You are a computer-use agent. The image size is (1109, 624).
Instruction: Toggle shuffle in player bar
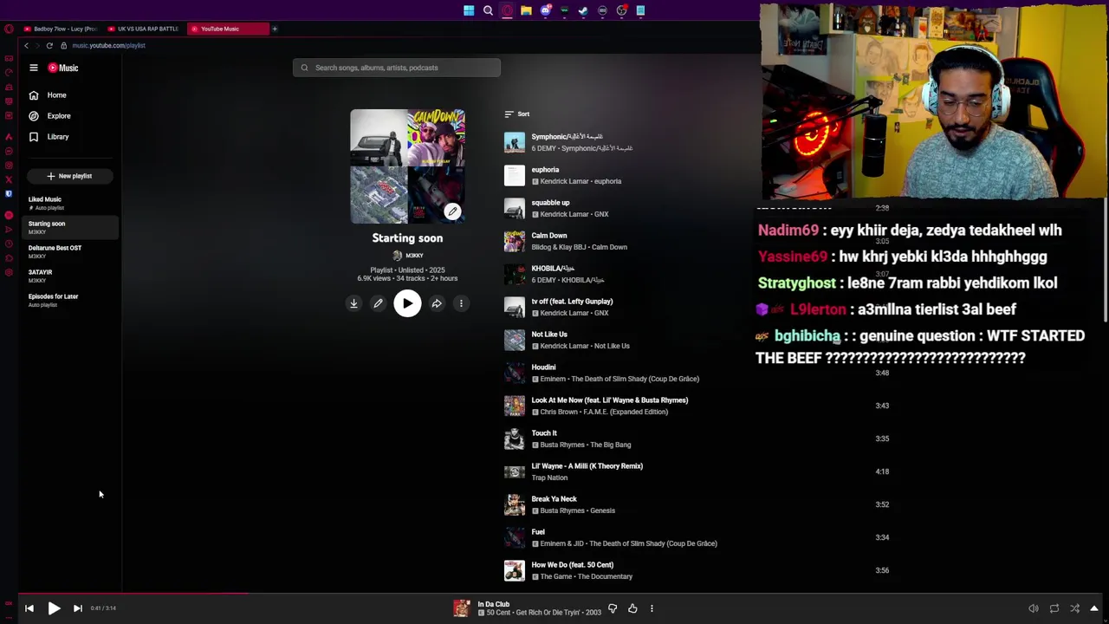click(x=1075, y=608)
